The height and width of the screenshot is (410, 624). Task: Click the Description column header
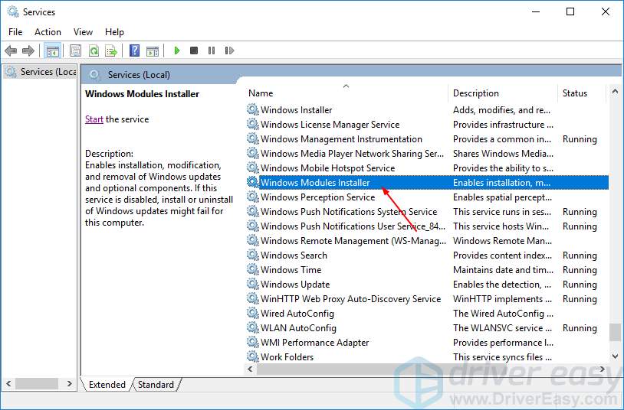pos(503,93)
